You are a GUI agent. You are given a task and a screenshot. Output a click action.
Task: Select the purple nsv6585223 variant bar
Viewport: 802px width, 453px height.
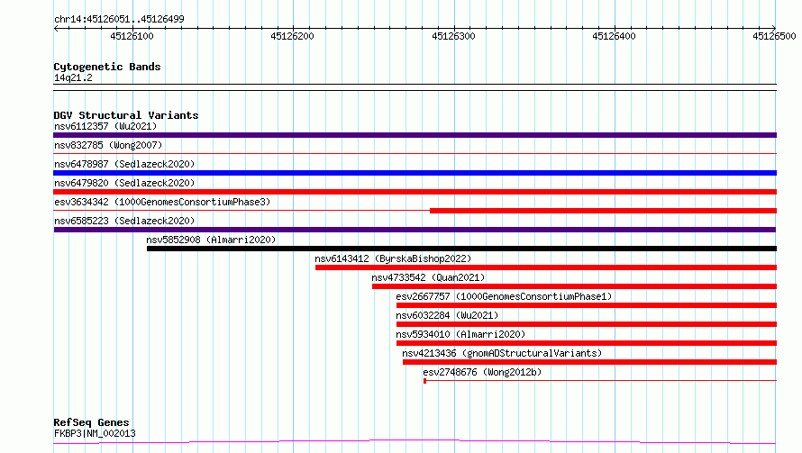click(415, 230)
